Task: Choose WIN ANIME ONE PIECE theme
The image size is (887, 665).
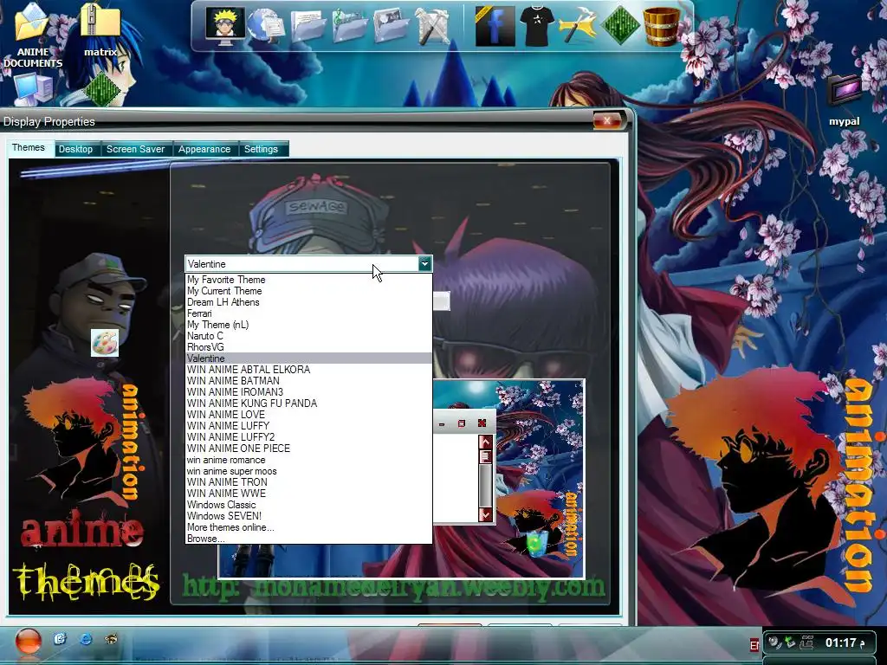Action: coord(309,449)
